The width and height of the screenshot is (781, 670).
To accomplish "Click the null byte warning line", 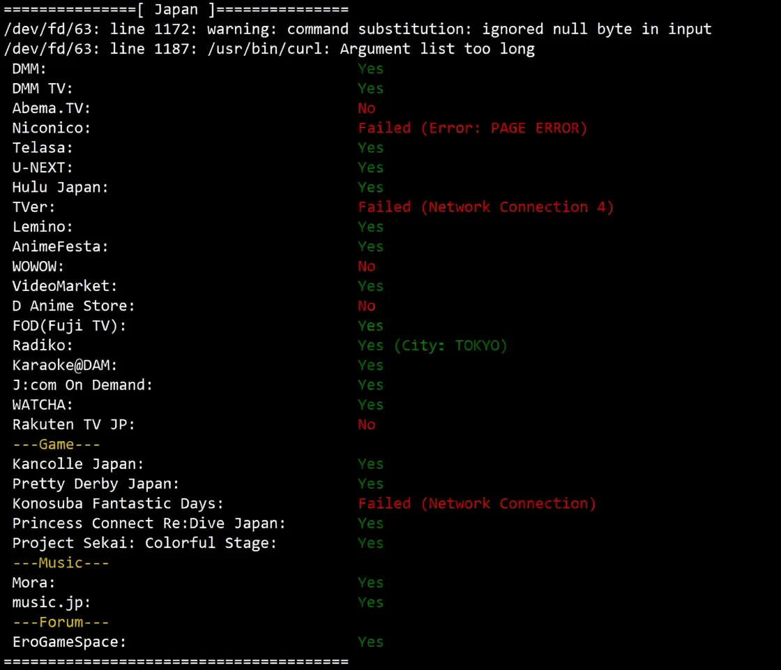I will [x=357, y=29].
